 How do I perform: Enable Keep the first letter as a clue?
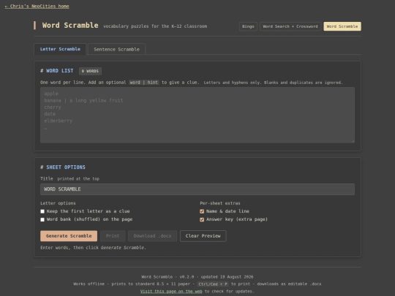(x=42, y=211)
